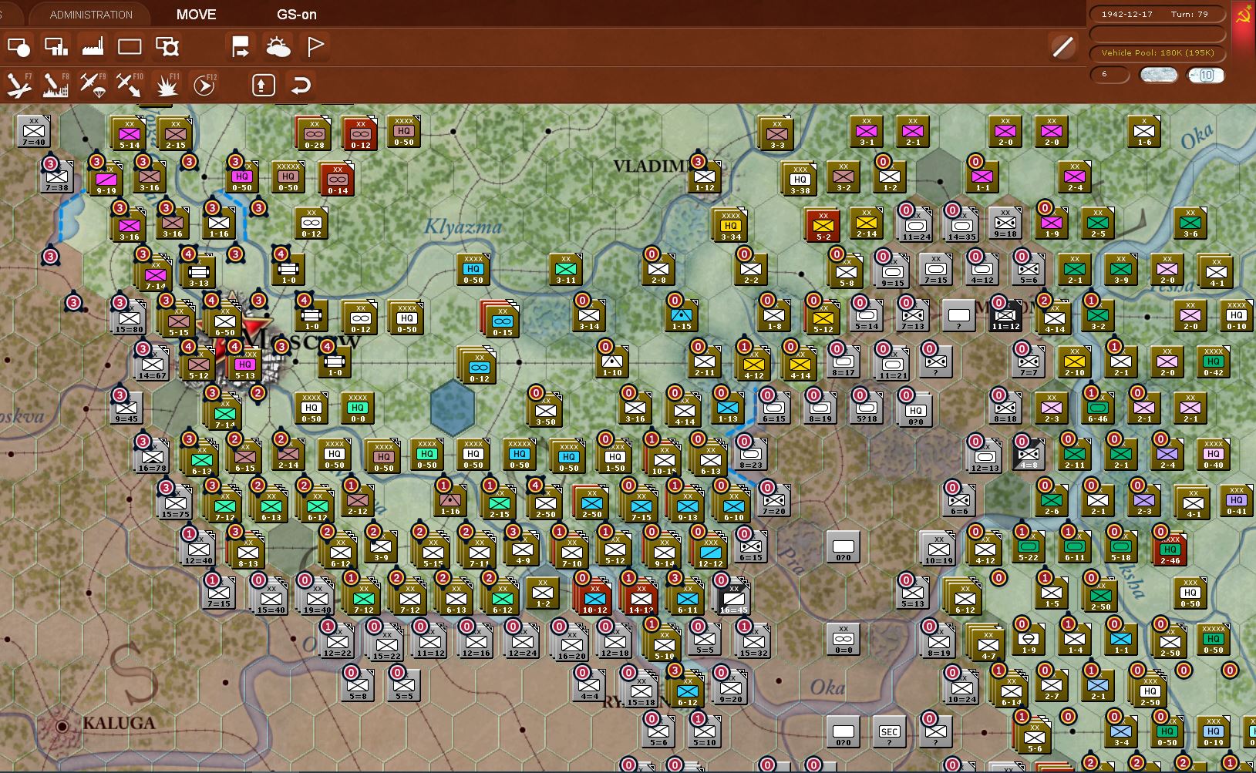Select the grey 14=35 armored unit
The image size is (1256, 773).
tap(961, 226)
